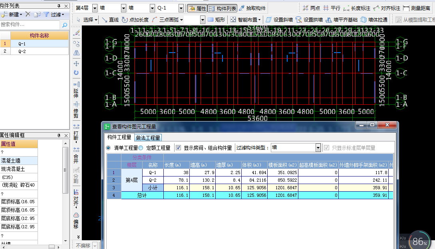Click the 新建 (new component) button
The width and height of the screenshot is (435, 249).
[x=12, y=14]
